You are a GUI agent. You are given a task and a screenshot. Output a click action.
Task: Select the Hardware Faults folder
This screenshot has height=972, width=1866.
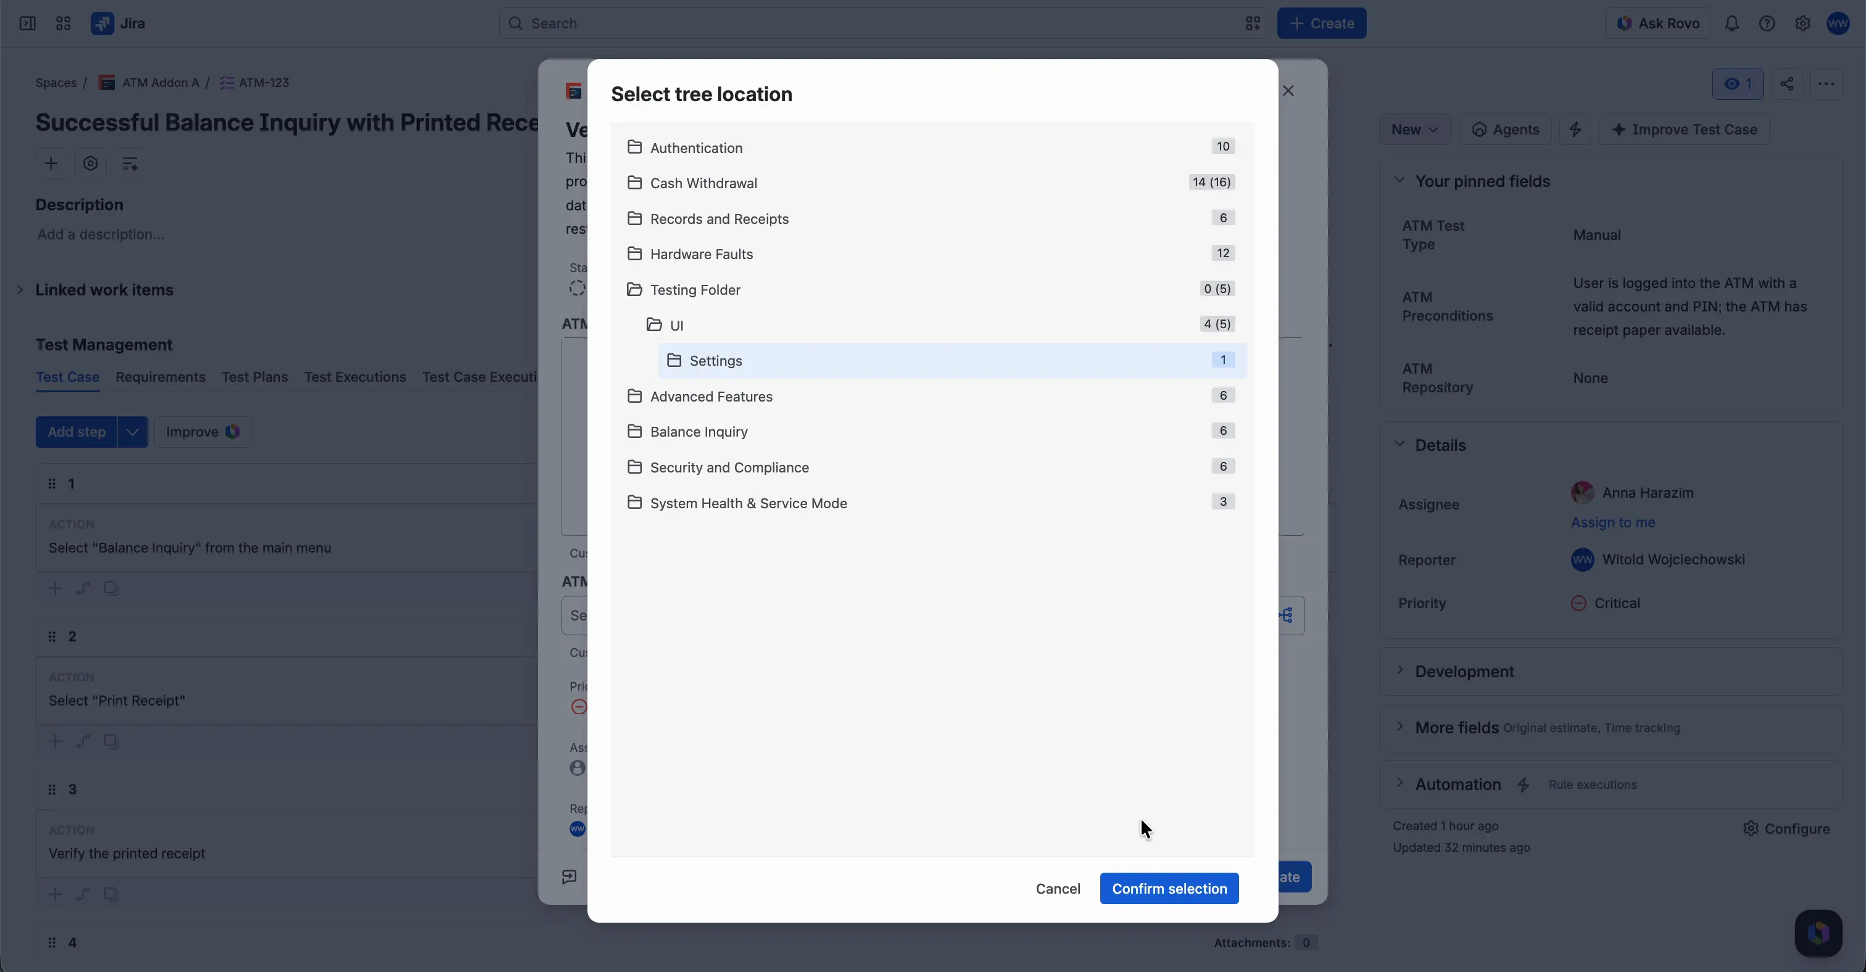[932, 254]
